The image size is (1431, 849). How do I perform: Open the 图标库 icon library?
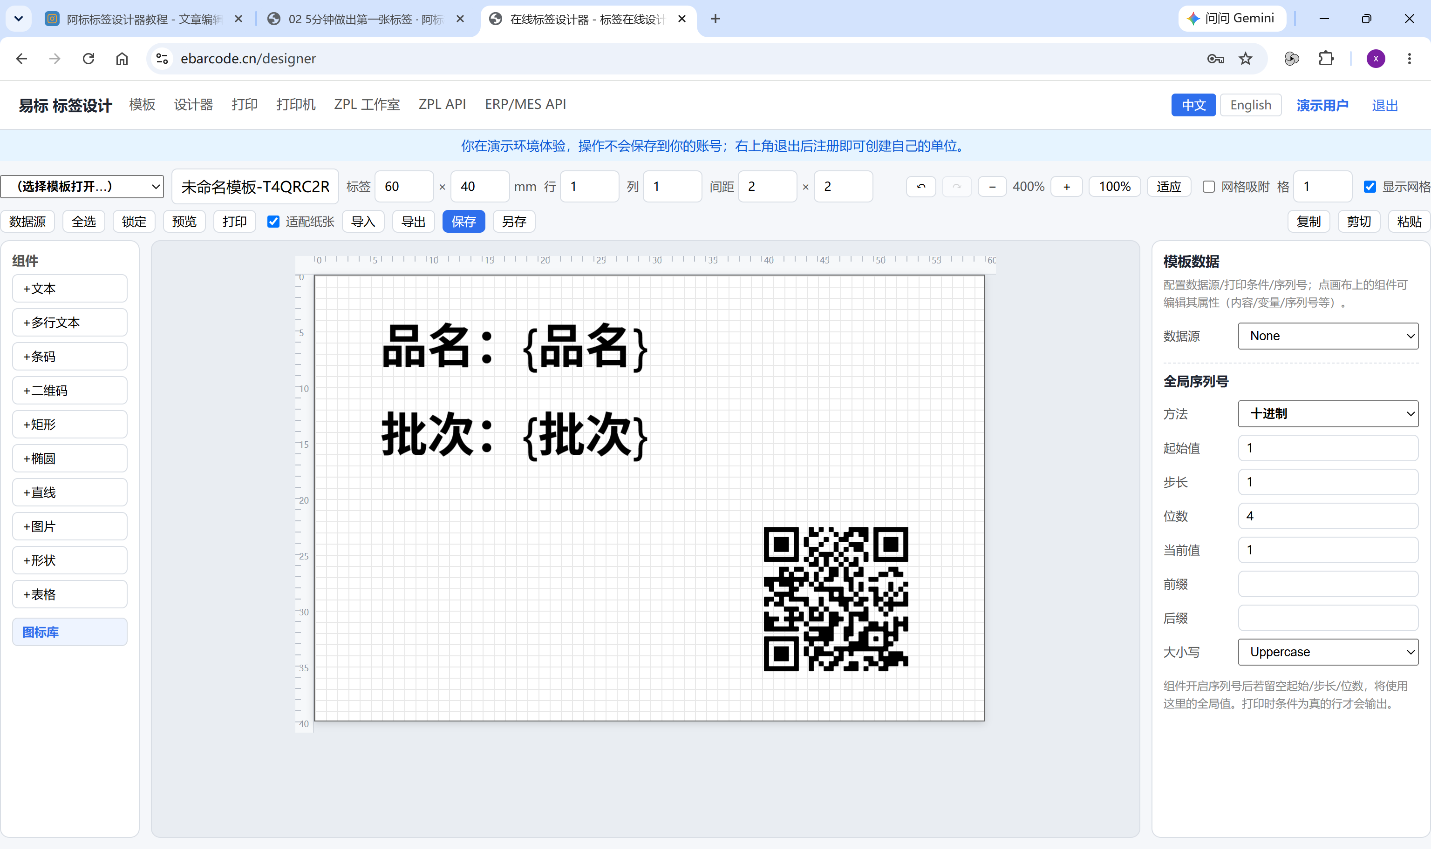pyautogui.click(x=70, y=632)
